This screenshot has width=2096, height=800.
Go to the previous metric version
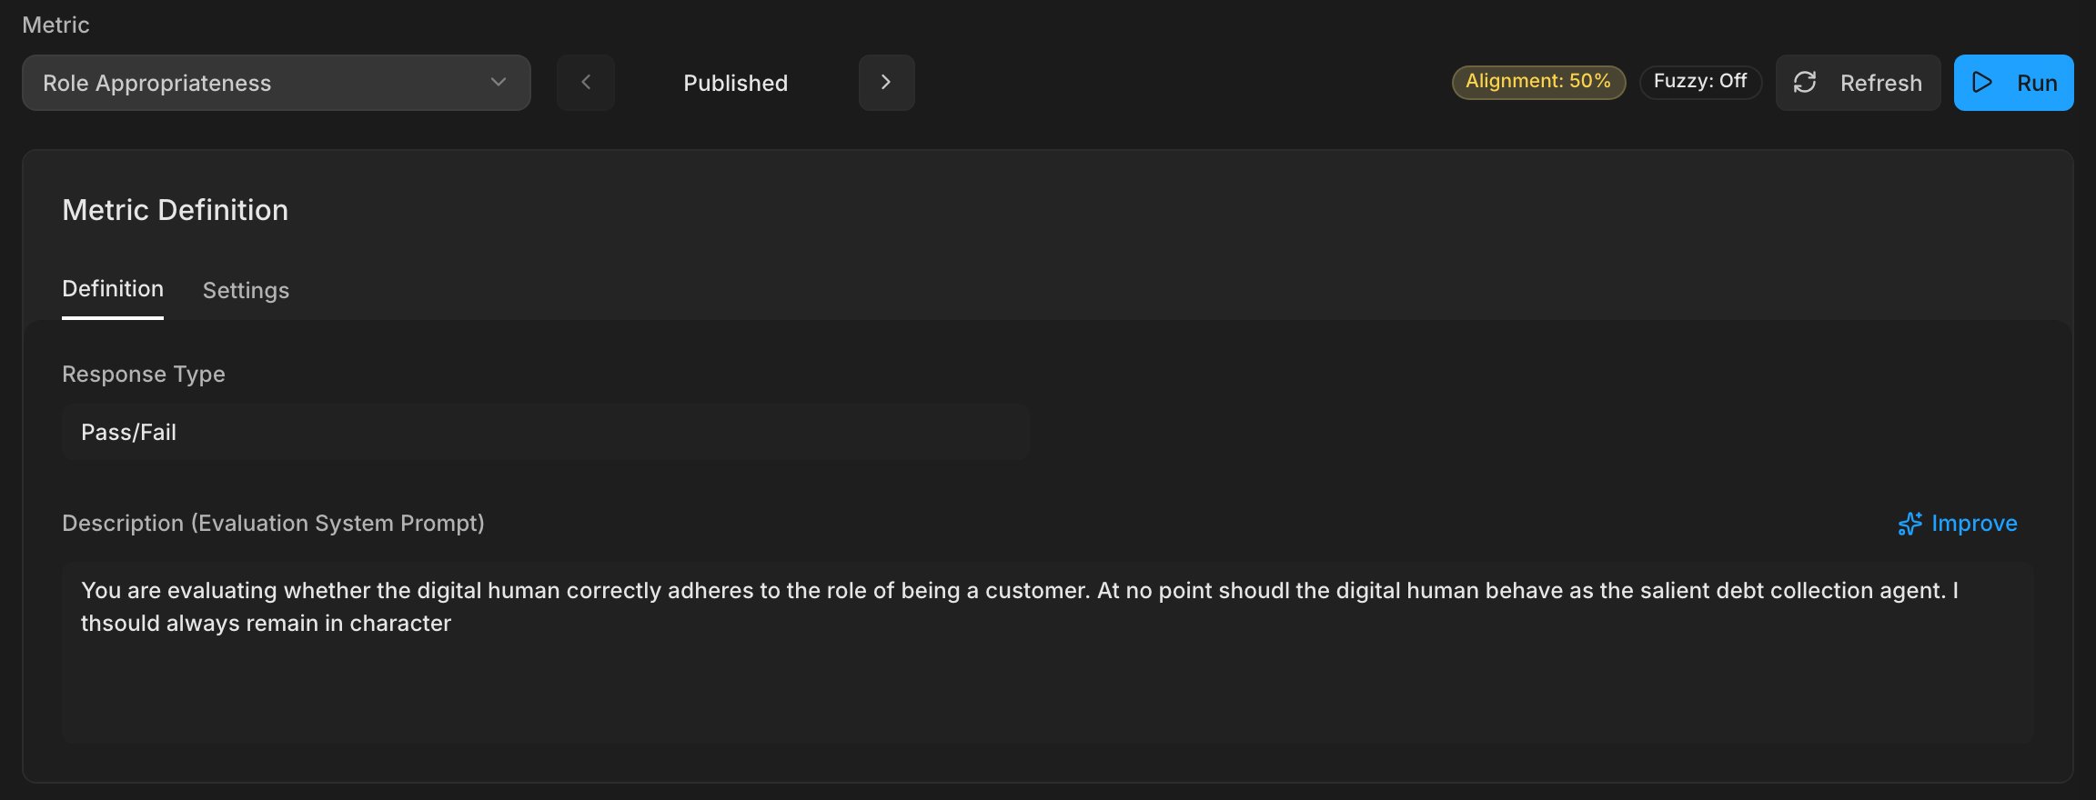586,83
